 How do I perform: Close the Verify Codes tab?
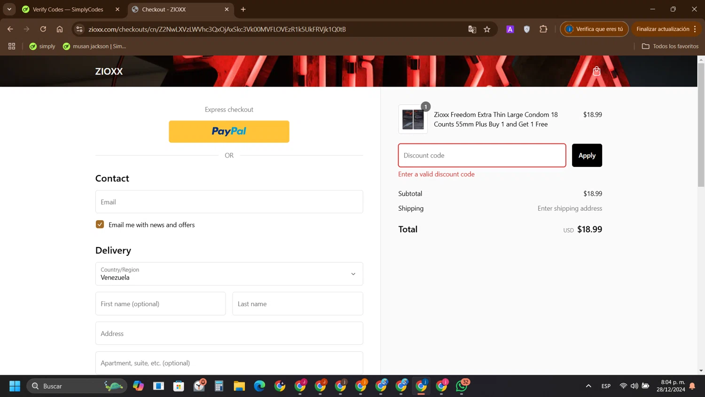click(x=117, y=9)
